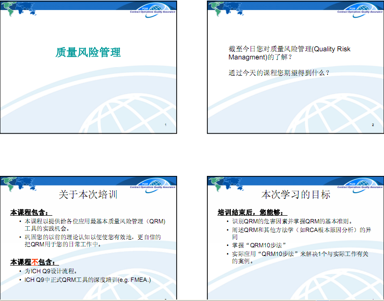The width and height of the screenshot is (384, 301).
Task: Click the Contract Operations Quality Assurance text on slide 1
Action: (x=153, y=12)
